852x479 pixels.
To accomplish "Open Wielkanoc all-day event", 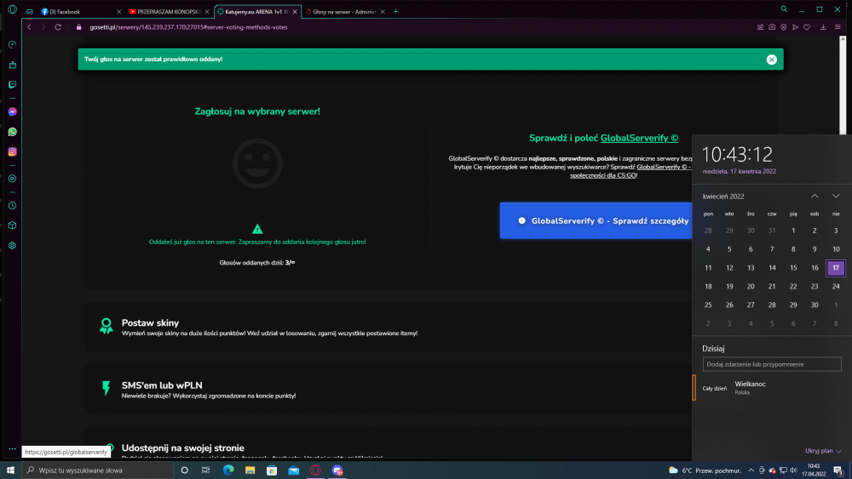I will click(772, 387).
